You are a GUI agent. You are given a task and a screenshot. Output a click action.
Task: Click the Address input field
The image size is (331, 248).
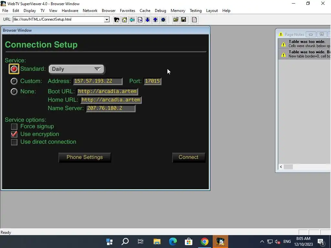pyautogui.click(x=98, y=81)
